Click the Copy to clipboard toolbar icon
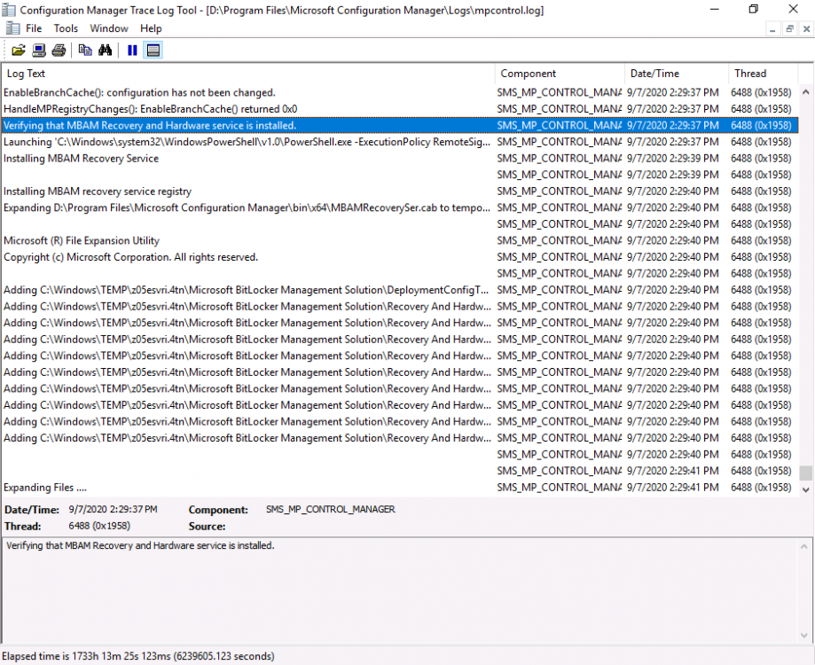 [x=85, y=51]
